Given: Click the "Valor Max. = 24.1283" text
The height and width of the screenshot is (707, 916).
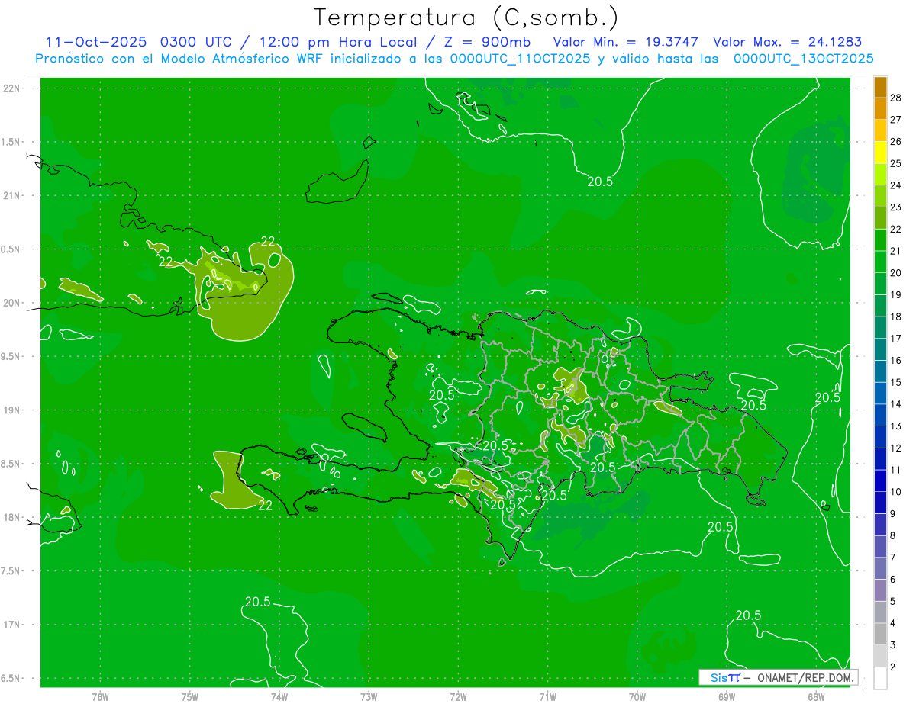Looking at the screenshot, I should coord(787,42).
